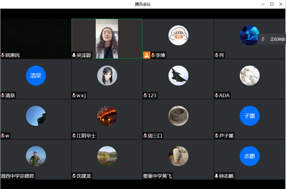Click the name label 要塞中学黄飞
The height and width of the screenshot is (189, 286).
pos(158,176)
